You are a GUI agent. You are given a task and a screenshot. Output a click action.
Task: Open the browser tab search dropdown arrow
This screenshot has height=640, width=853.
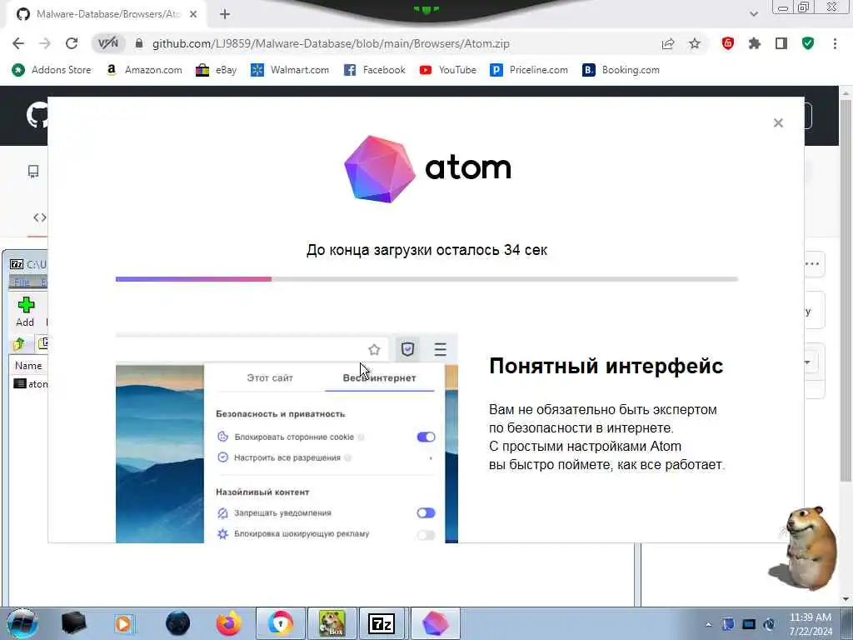pos(753,14)
